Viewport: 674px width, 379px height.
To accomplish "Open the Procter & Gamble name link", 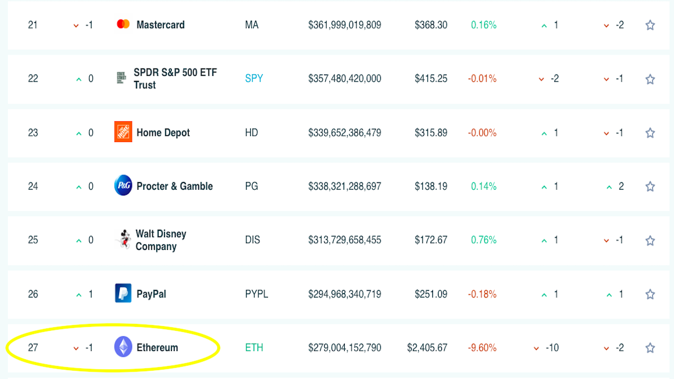I will [175, 186].
